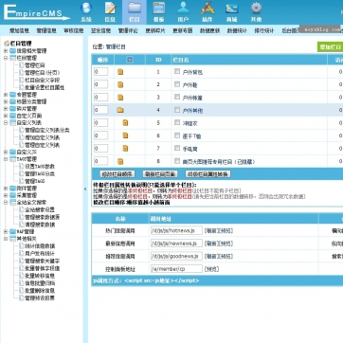Click the 修改栏目顺序 button
This screenshot has width=343, height=343.
point(117,174)
